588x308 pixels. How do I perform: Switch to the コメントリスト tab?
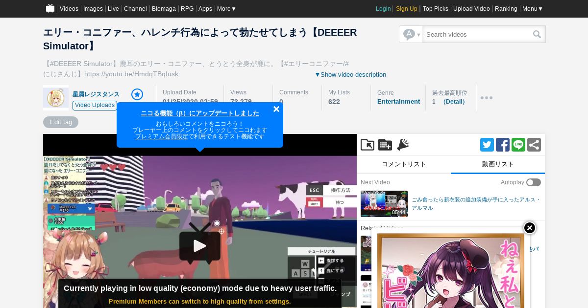click(404, 164)
